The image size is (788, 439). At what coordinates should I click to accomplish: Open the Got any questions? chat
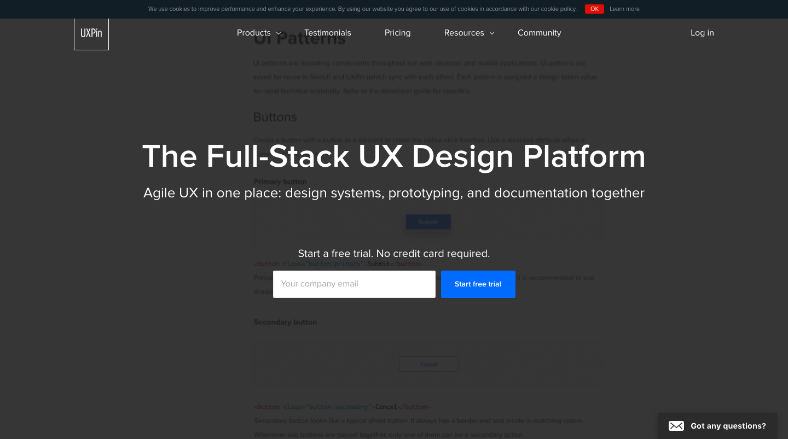[x=728, y=426]
